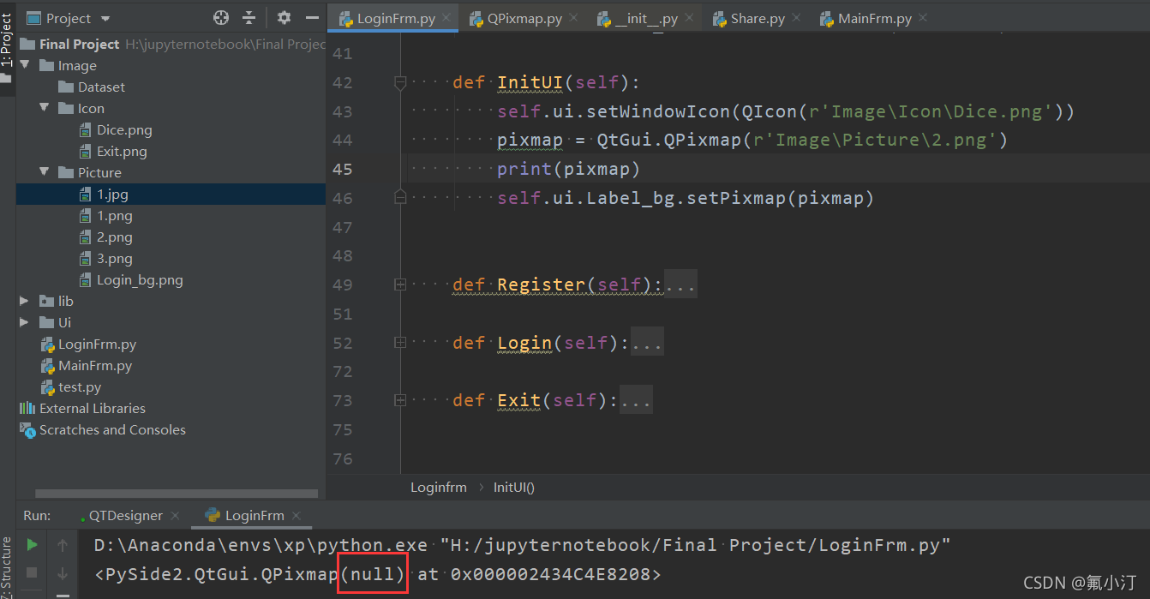This screenshot has width=1150, height=599.
Task: Expand the folded Register method
Action: pos(399,285)
